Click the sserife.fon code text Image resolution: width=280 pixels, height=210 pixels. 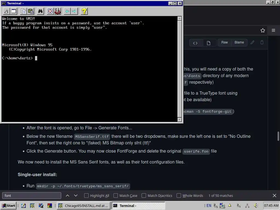[196, 151]
